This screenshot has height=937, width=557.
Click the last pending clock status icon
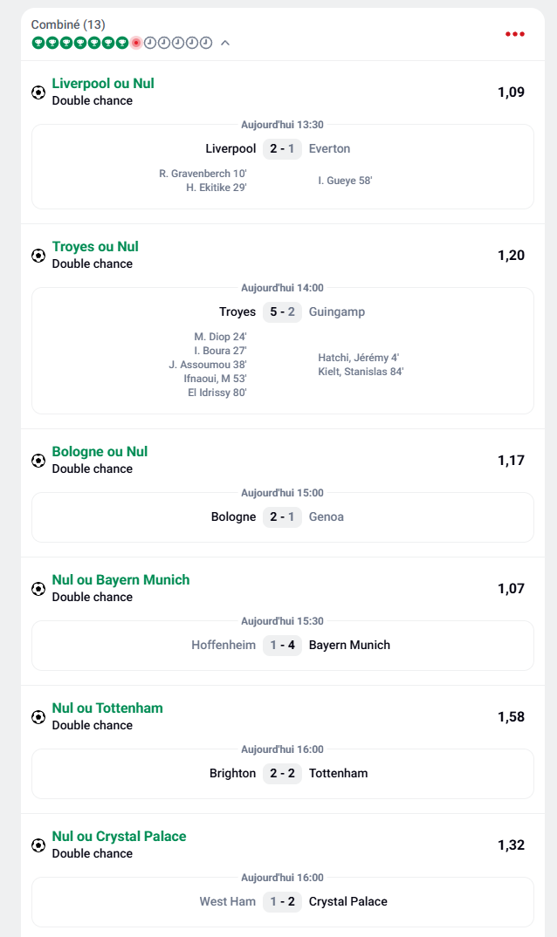point(206,42)
